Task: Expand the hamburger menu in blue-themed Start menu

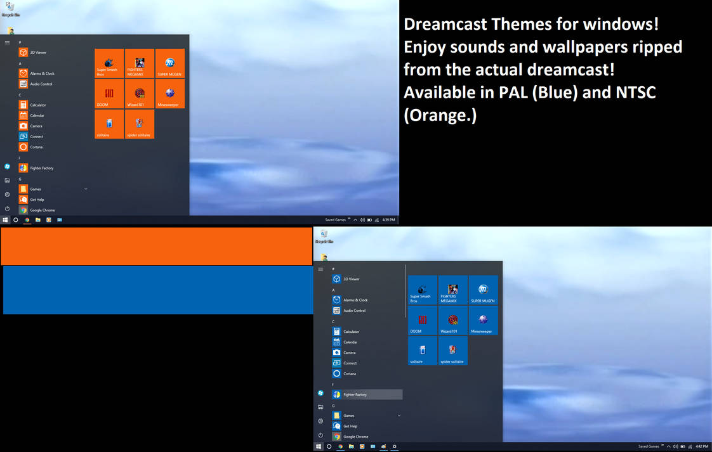Action: (x=320, y=269)
